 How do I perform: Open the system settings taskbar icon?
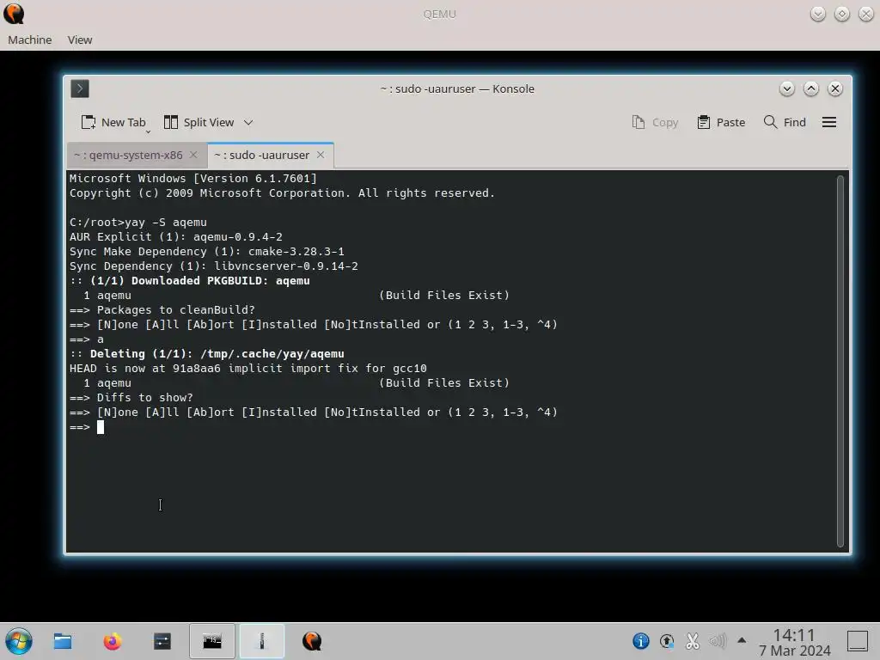tap(162, 641)
